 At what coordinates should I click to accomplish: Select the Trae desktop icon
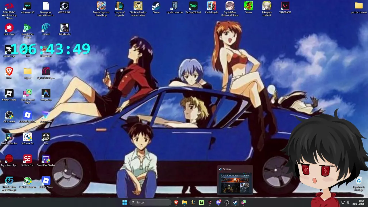pos(28,52)
